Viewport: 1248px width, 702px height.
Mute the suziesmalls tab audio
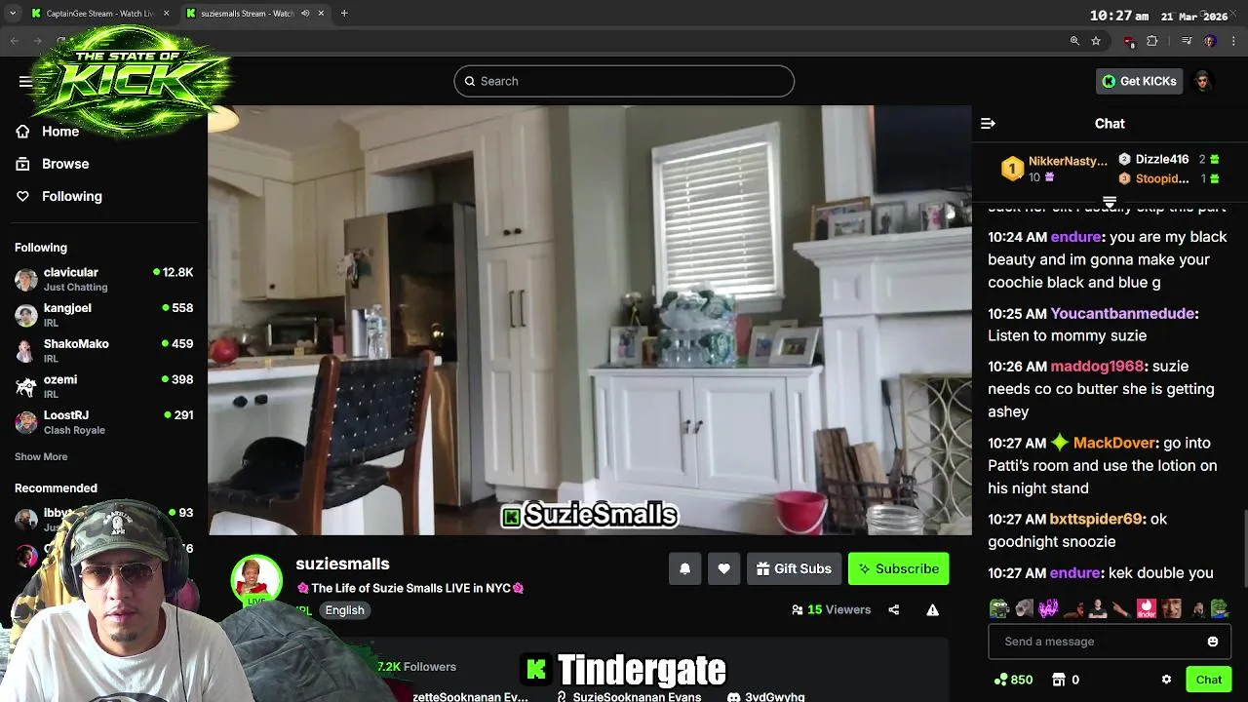pyautogui.click(x=305, y=14)
